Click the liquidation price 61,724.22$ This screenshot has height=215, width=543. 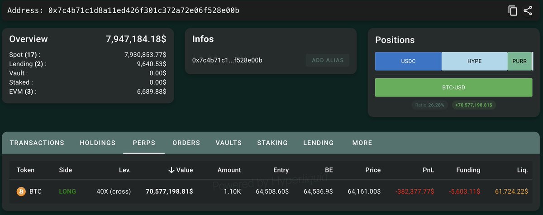click(x=511, y=191)
